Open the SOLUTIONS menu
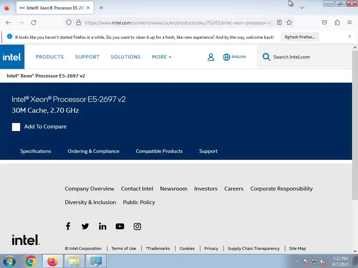This screenshot has width=358, height=268. (x=126, y=57)
